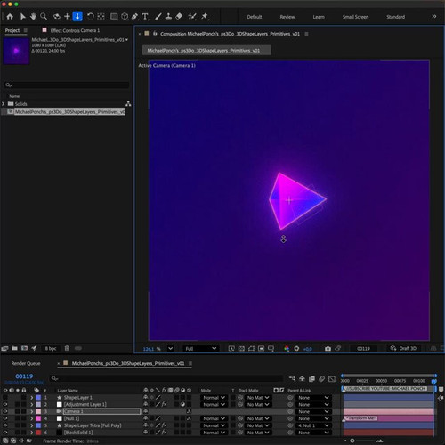This screenshot has width=445, height=445.
Task: Select the Eraser tool
Action: click(179, 17)
